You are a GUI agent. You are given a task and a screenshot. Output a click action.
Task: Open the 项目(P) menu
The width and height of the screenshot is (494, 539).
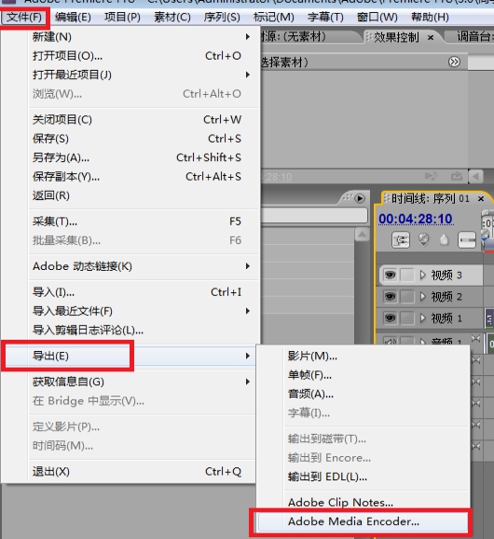coord(122,17)
